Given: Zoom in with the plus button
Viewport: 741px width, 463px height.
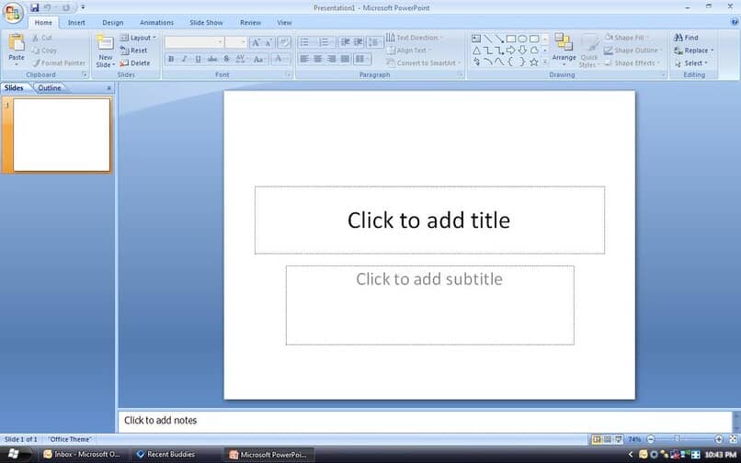Looking at the screenshot, I should click(719, 439).
